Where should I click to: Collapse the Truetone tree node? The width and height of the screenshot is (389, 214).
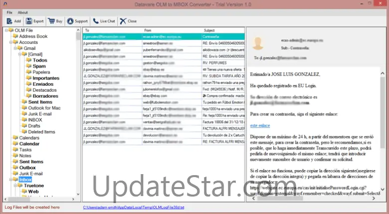(x=15, y=185)
